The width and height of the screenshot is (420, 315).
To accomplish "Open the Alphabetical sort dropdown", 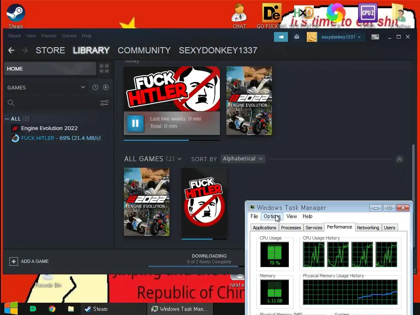I will tap(243, 159).
